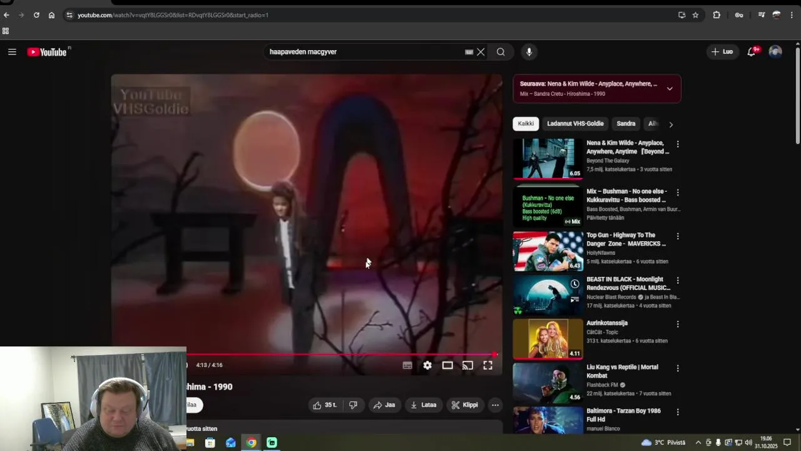Screen dimensions: 801x451
Task: Open the Nuclear Blast Records channel link
Action: click(611, 297)
